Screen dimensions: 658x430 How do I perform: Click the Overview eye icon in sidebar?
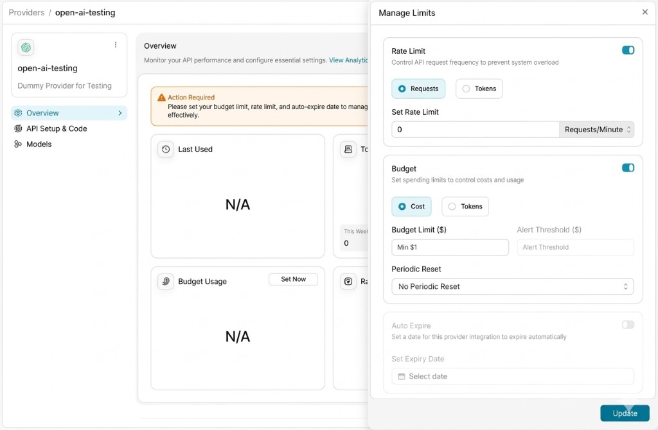click(x=18, y=113)
